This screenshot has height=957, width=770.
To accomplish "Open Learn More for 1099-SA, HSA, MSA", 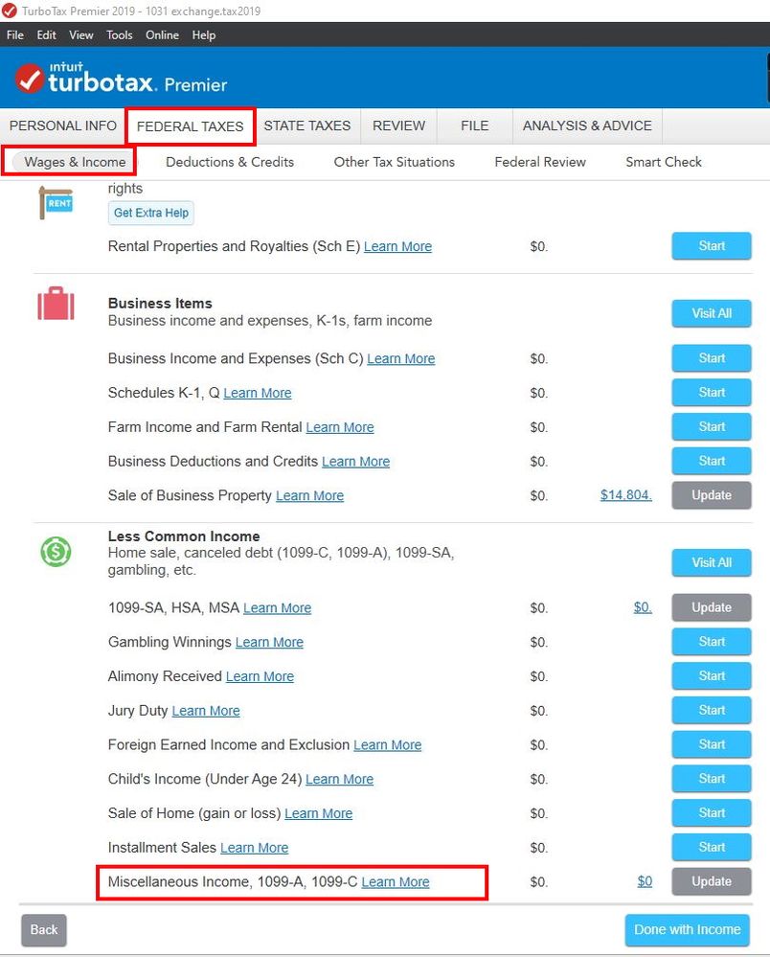I will click(277, 608).
